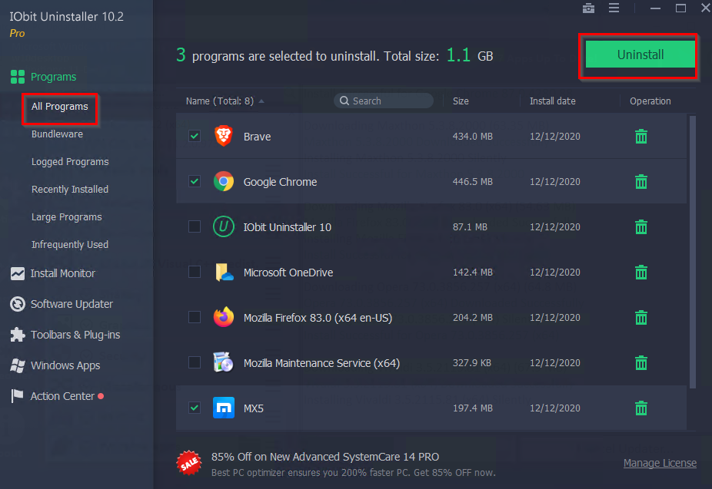Click the Brave lion app icon

[x=224, y=136]
